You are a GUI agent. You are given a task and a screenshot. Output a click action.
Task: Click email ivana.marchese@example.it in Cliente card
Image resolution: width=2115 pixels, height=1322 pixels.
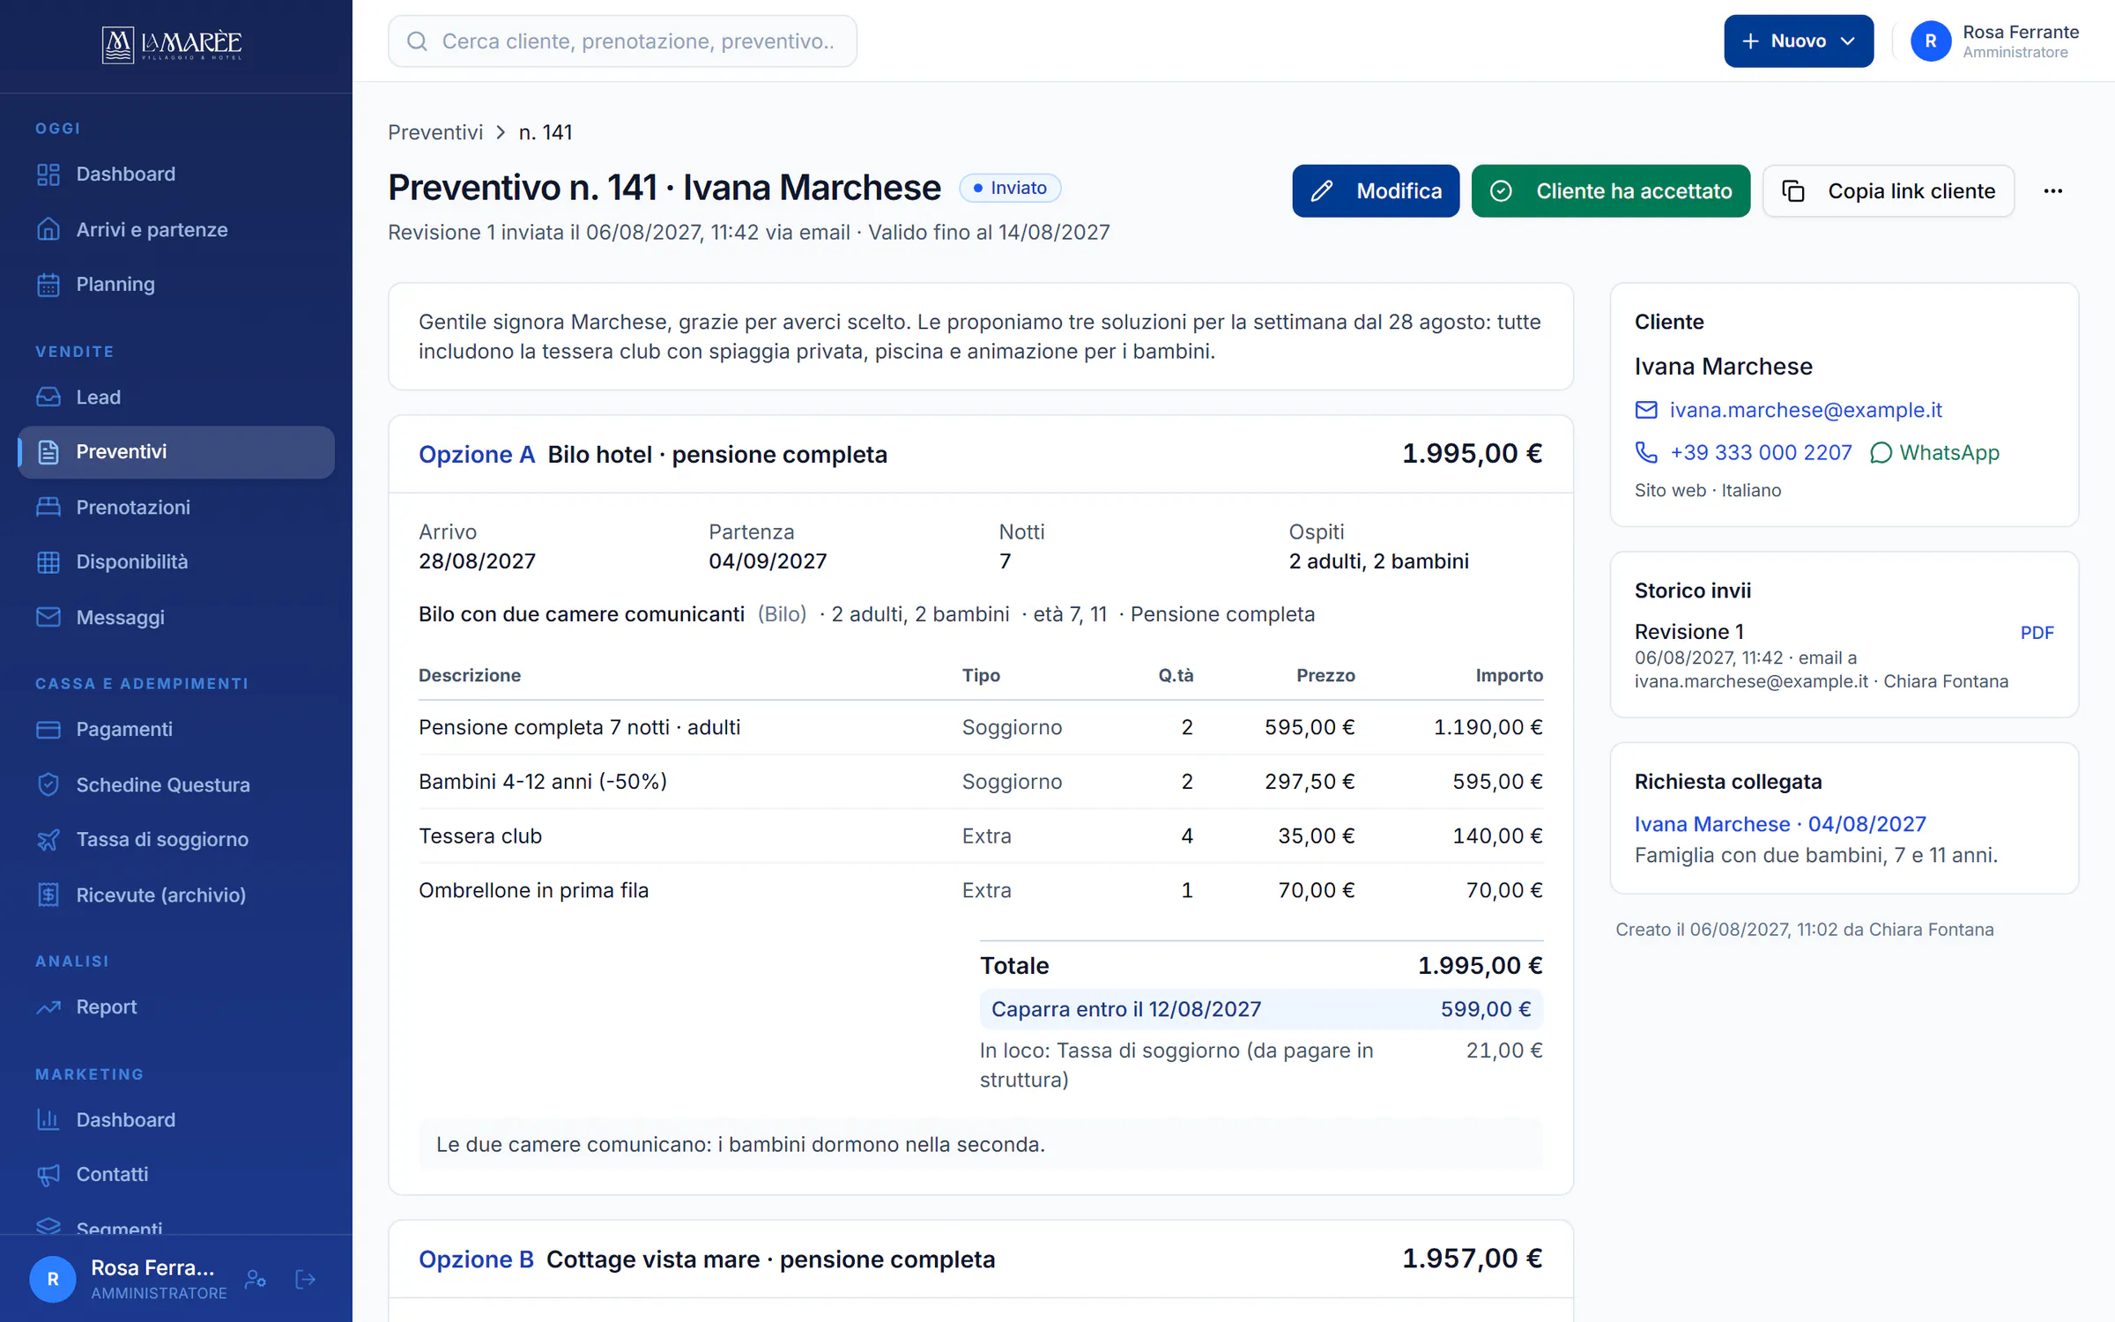[x=1805, y=410]
